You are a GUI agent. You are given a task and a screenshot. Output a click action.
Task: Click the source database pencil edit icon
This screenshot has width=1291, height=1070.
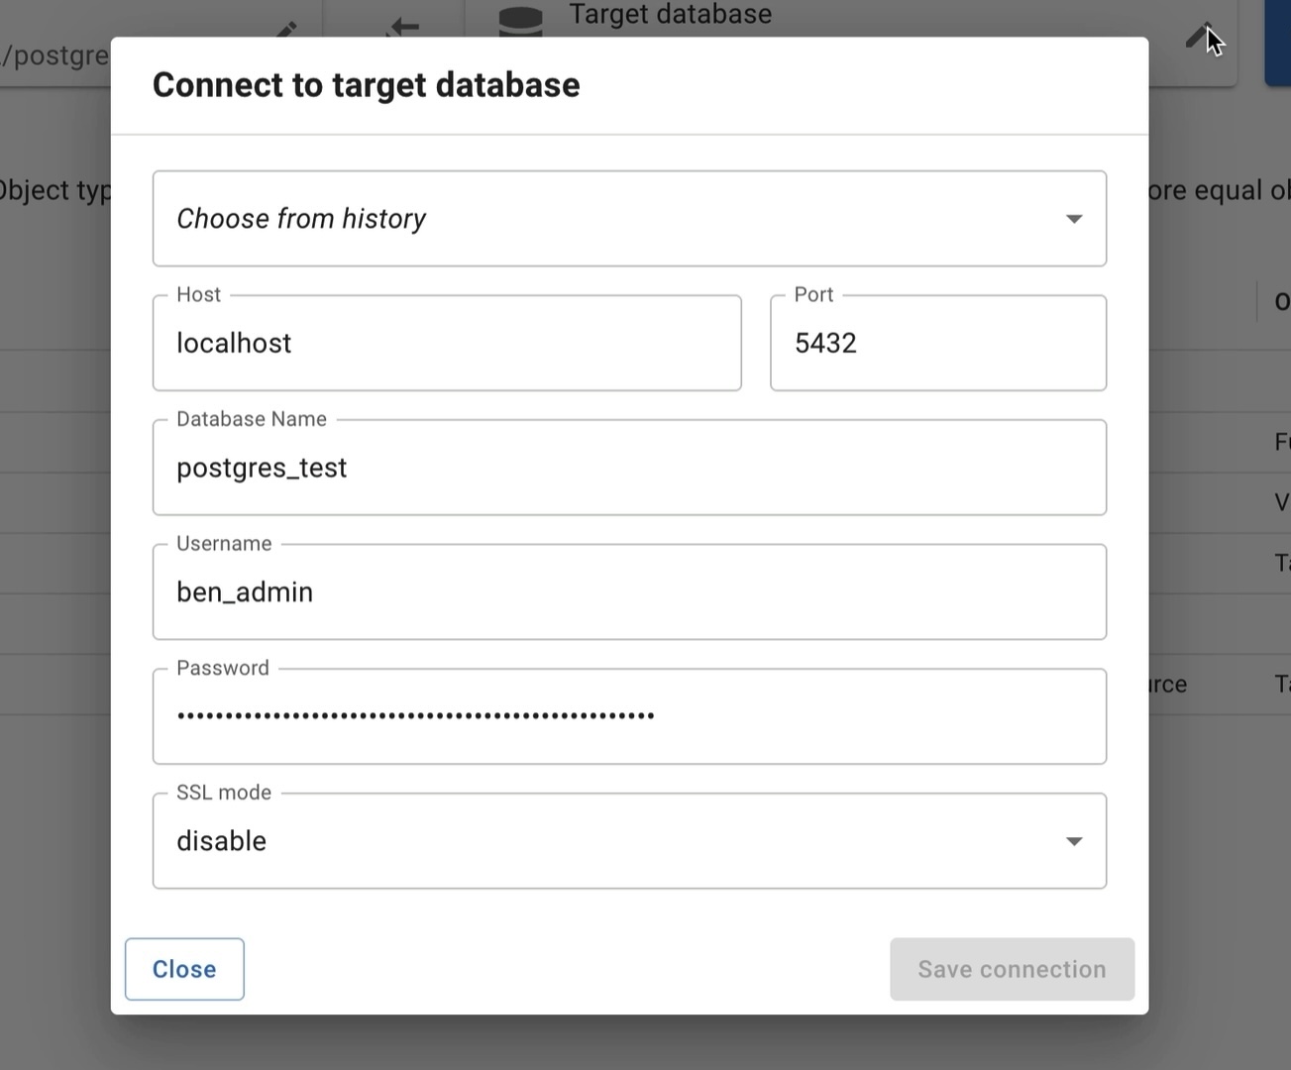[285, 30]
